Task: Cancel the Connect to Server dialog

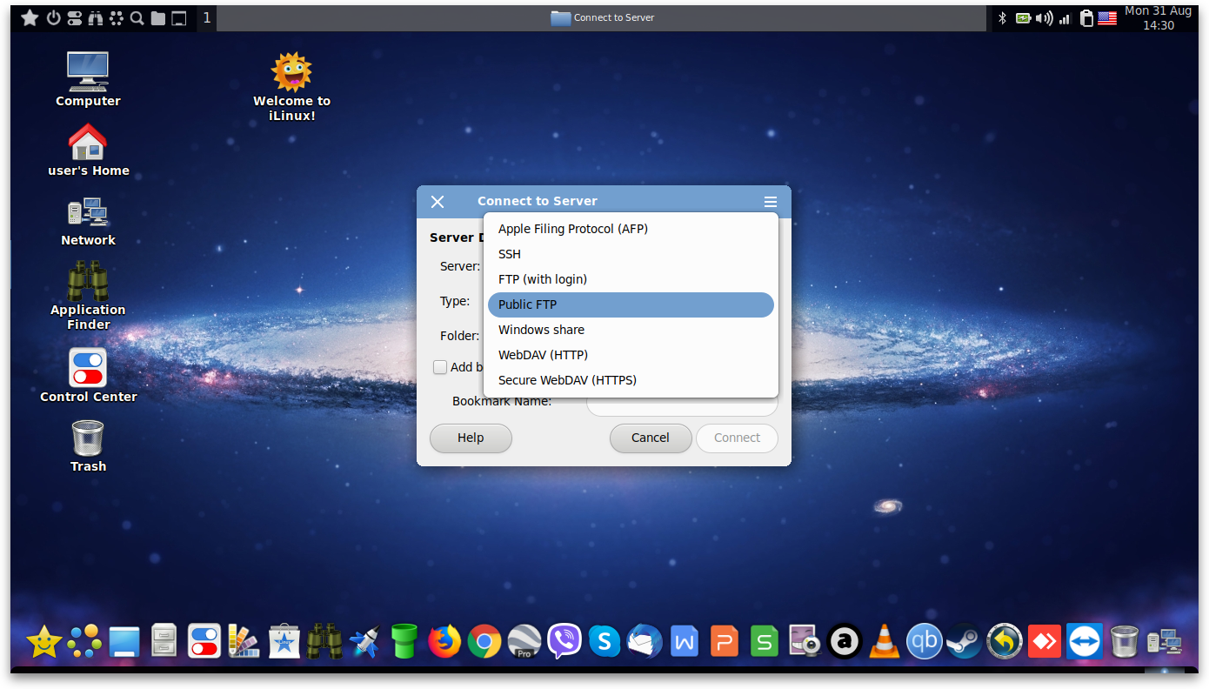Action: [x=651, y=438]
